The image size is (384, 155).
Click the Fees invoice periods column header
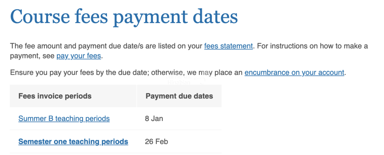click(55, 96)
